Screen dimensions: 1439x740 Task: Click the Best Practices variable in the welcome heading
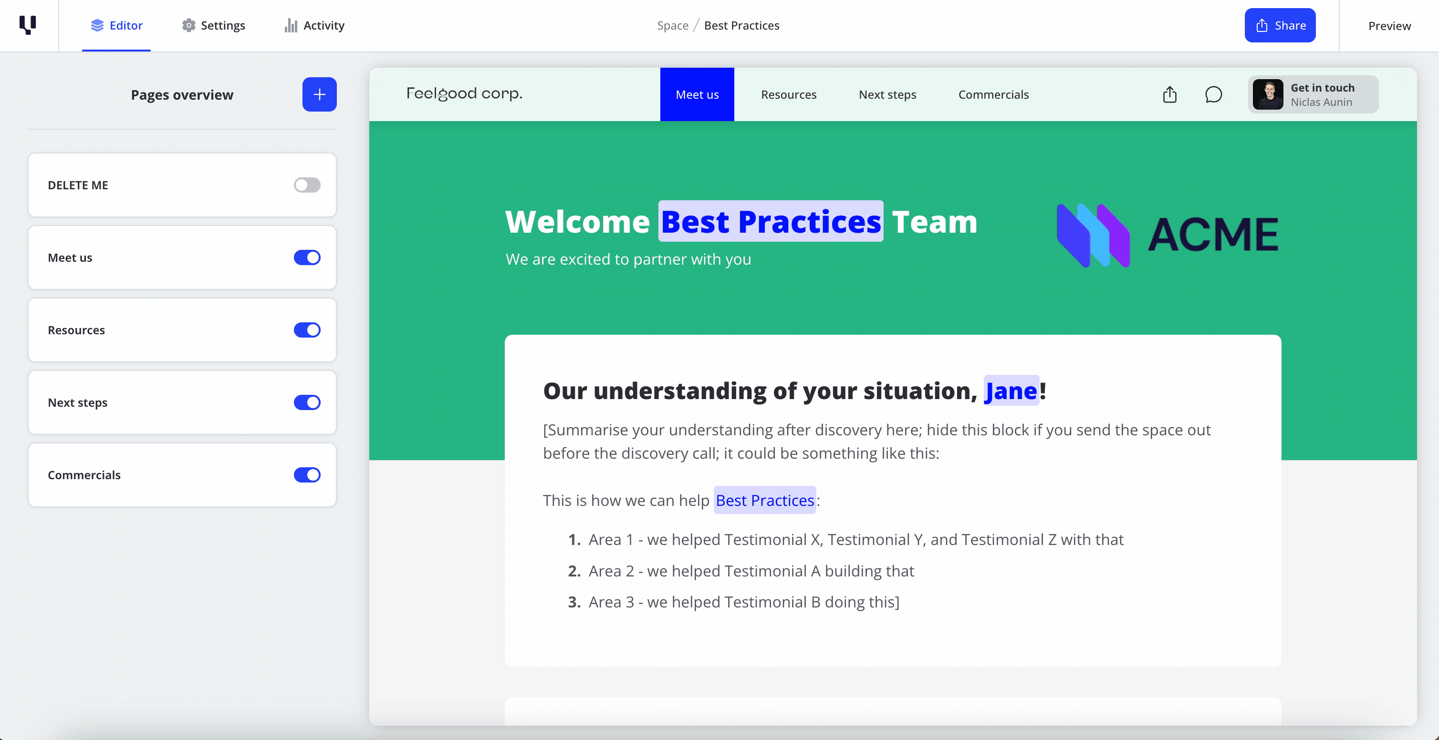771,222
